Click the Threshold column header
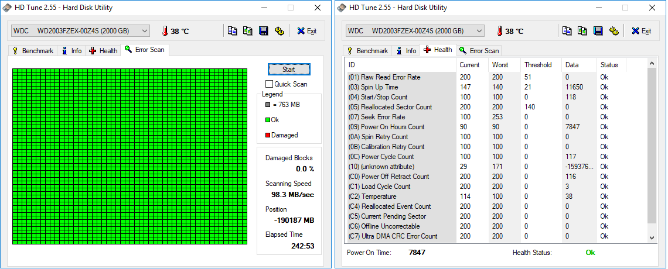Screen dimensions: 668x269 pos(538,65)
